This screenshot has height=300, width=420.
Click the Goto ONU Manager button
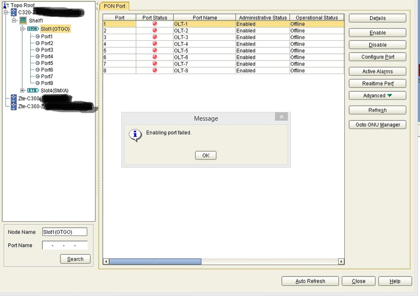pyautogui.click(x=377, y=125)
